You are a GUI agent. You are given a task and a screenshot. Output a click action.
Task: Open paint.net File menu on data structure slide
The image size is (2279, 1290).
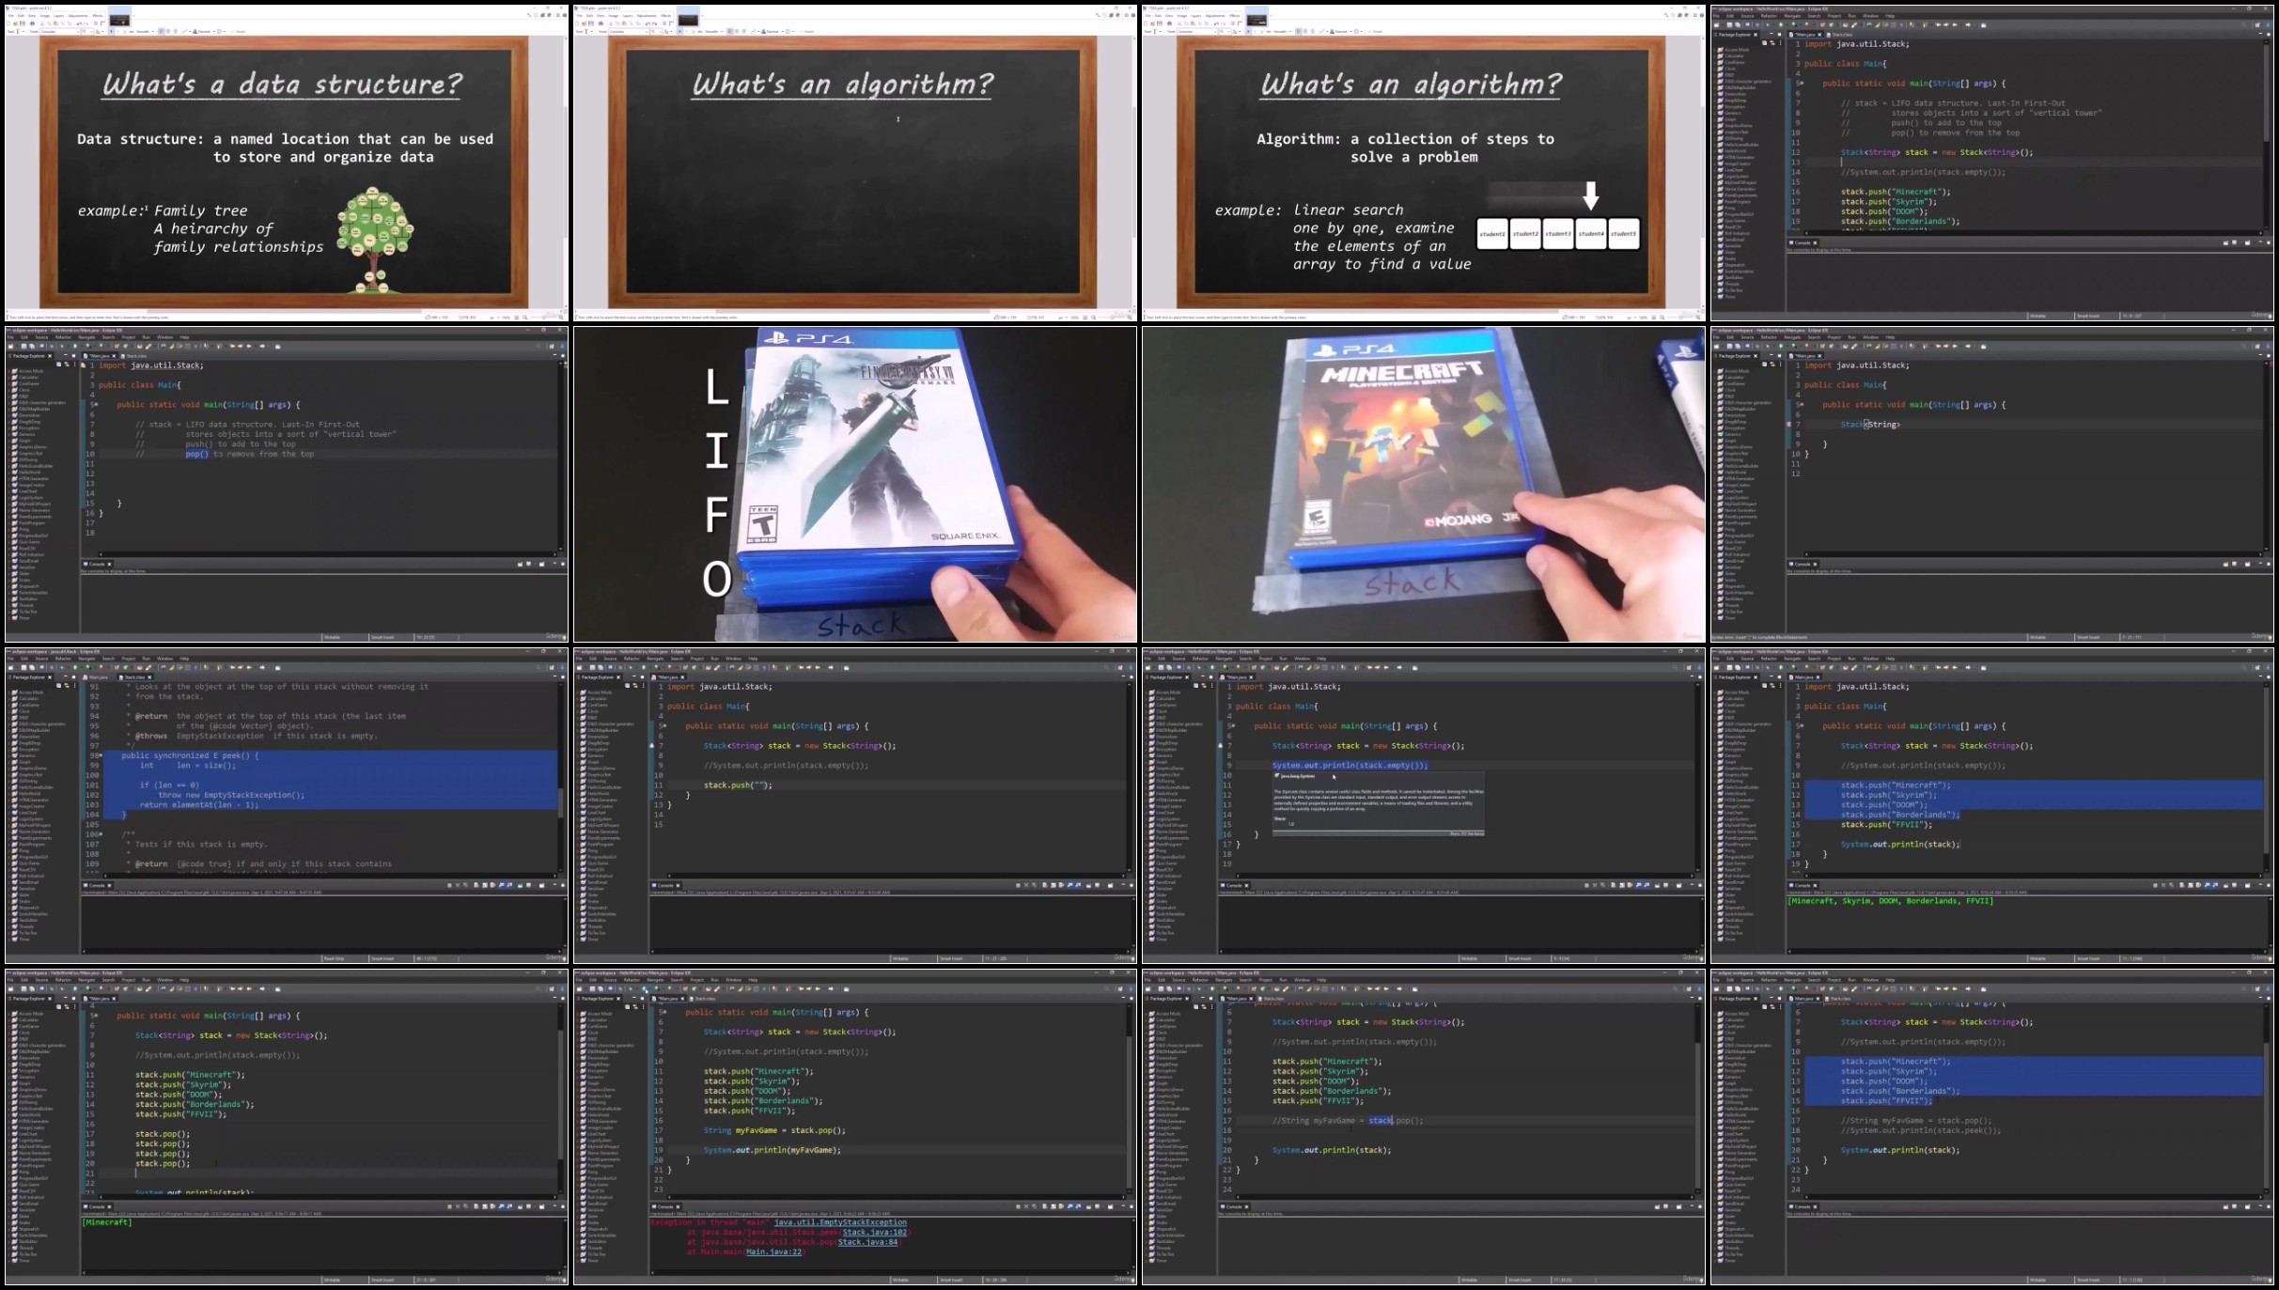pos(10,16)
